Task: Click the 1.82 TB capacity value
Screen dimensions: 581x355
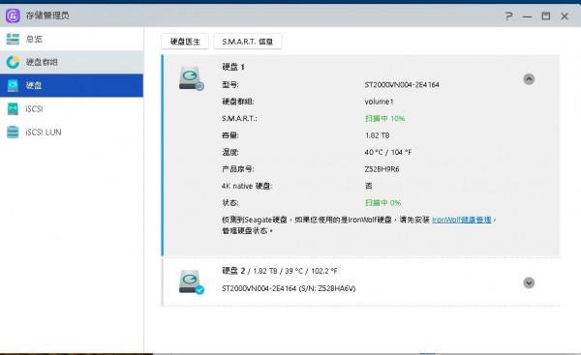Action: coord(378,135)
